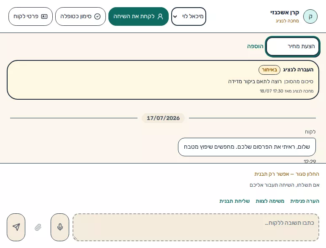Click the העברה לנציג handoff title
The height and width of the screenshot is (248, 326).
[x=298, y=70]
